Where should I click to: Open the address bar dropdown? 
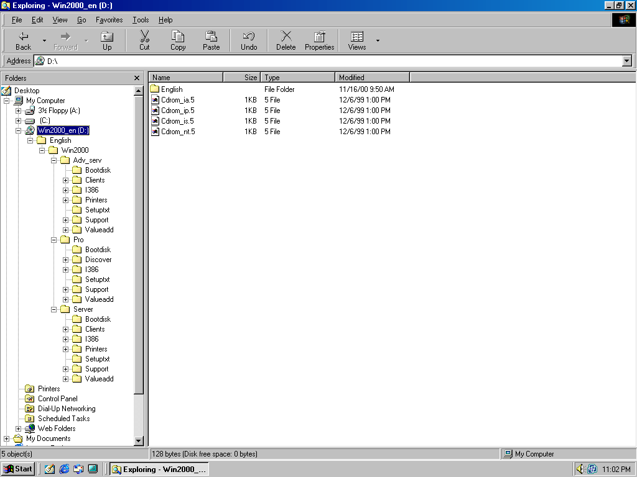tap(627, 61)
